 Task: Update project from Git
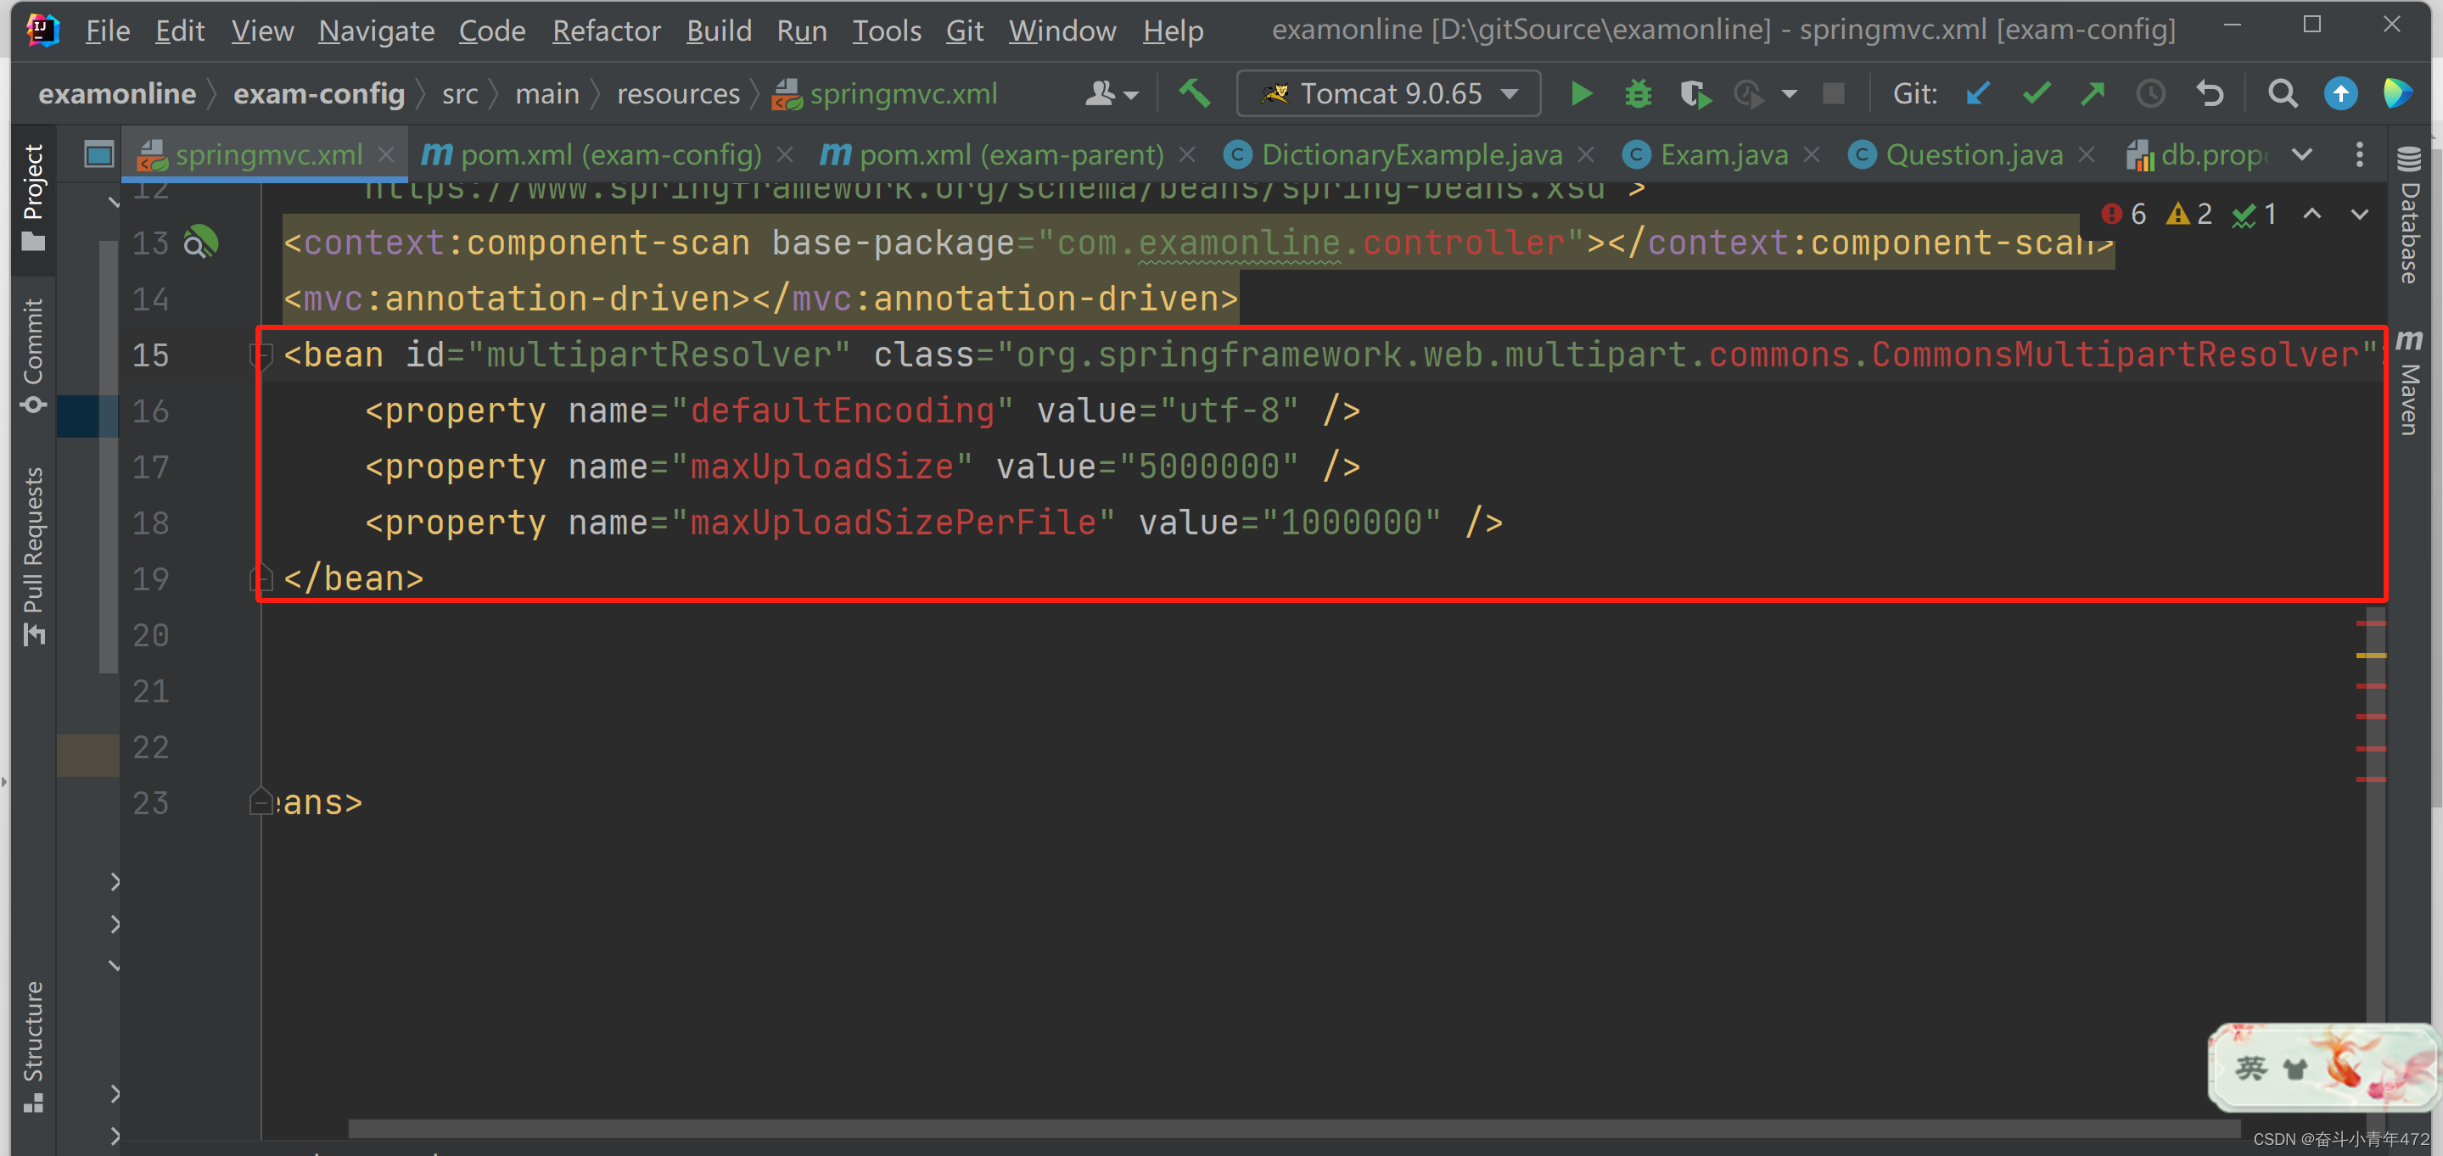coord(1977,92)
